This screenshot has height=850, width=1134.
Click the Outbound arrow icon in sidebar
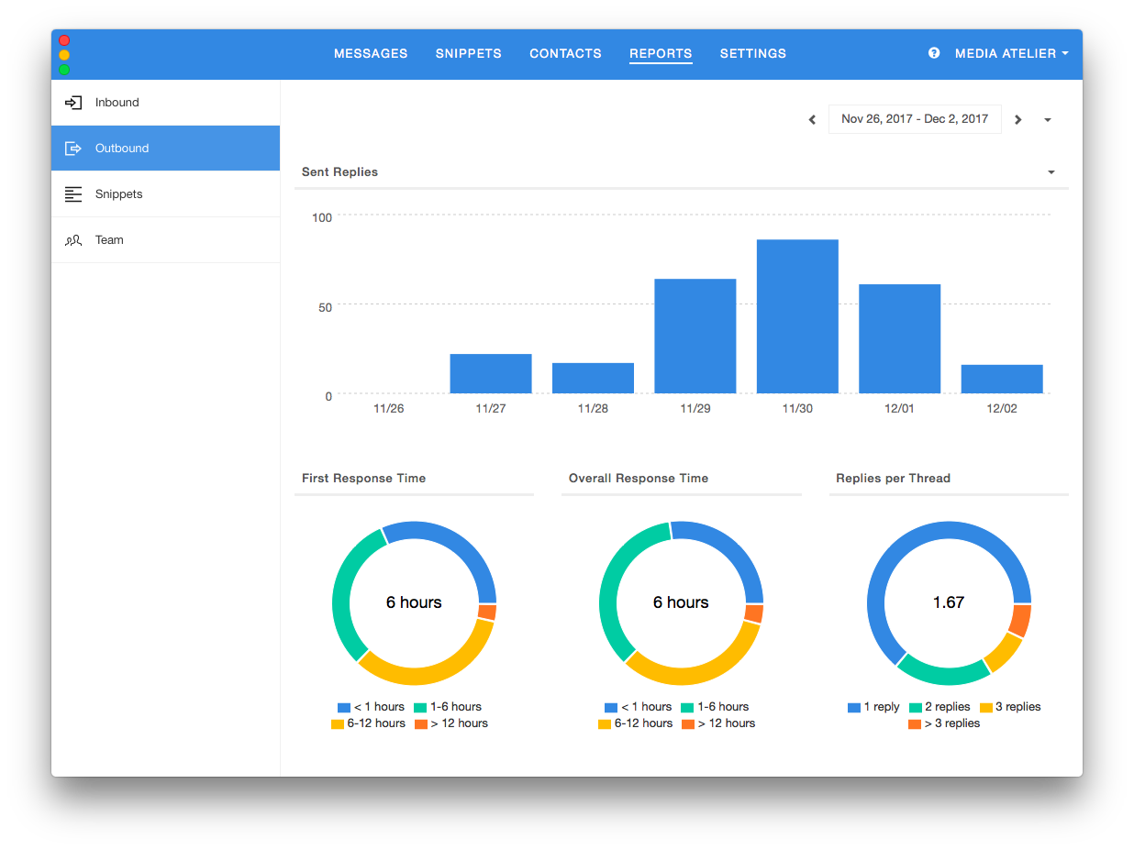point(73,149)
